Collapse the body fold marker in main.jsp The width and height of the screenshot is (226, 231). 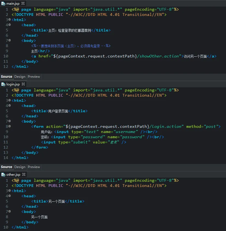pyautogui.click(x=10, y=41)
